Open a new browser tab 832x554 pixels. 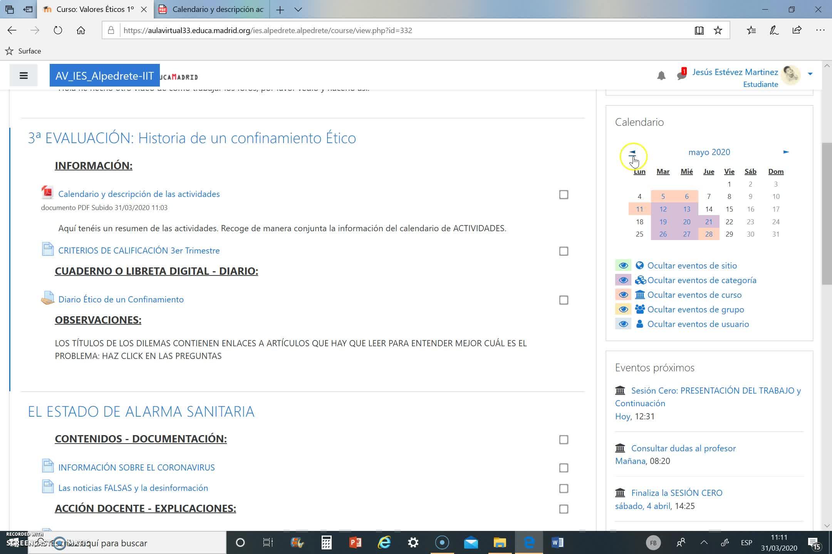coord(280,10)
